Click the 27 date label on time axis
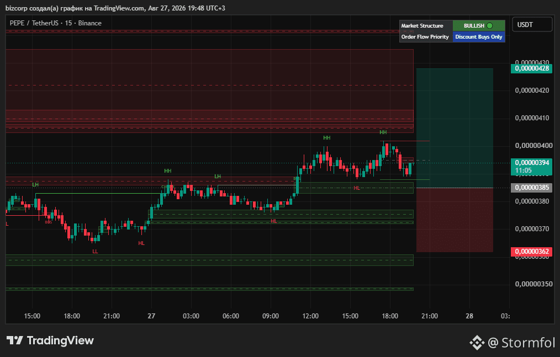 click(151, 316)
